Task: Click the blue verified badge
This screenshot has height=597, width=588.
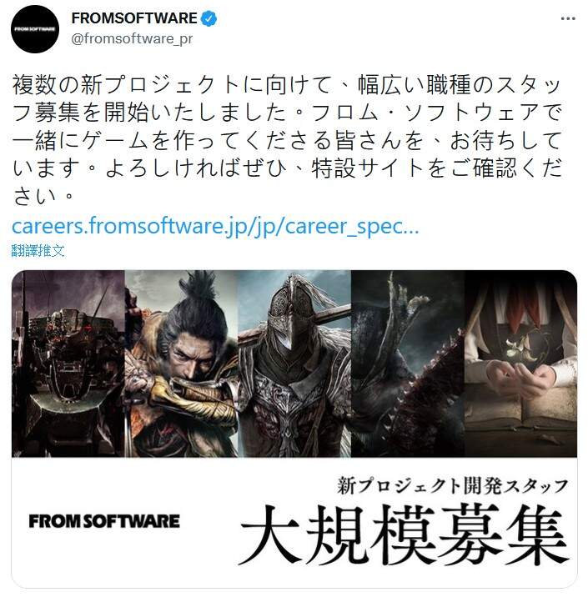Action: click(x=209, y=18)
